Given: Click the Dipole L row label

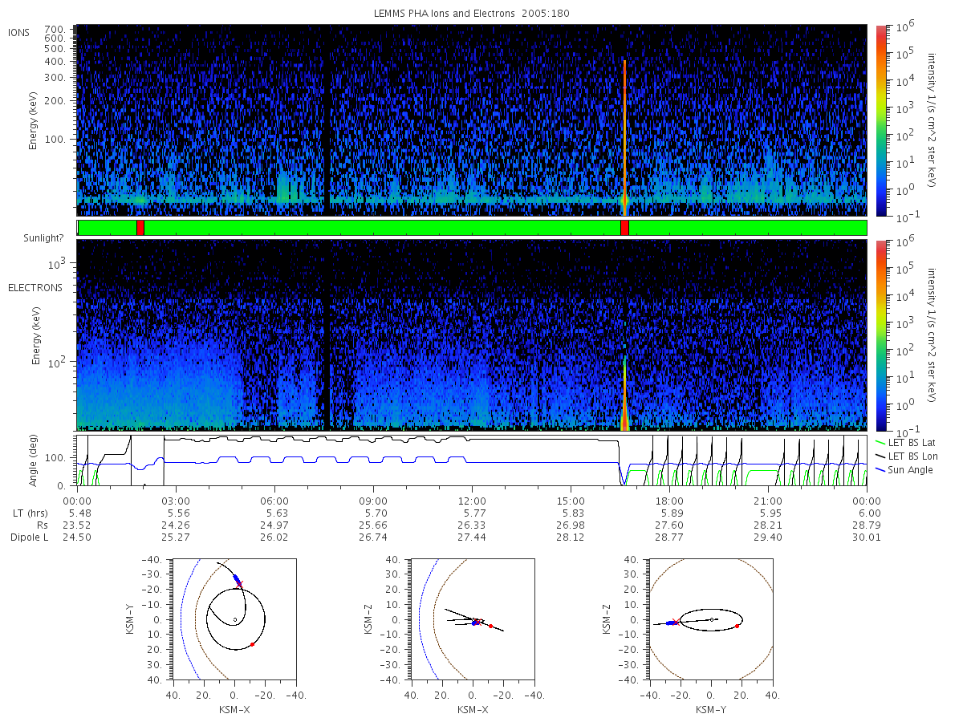Looking at the screenshot, I should click(x=29, y=537).
